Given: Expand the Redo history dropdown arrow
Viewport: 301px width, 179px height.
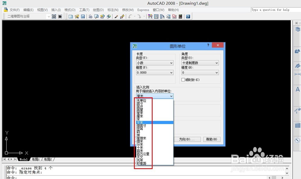Looking at the screenshot, I should point(144,17).
